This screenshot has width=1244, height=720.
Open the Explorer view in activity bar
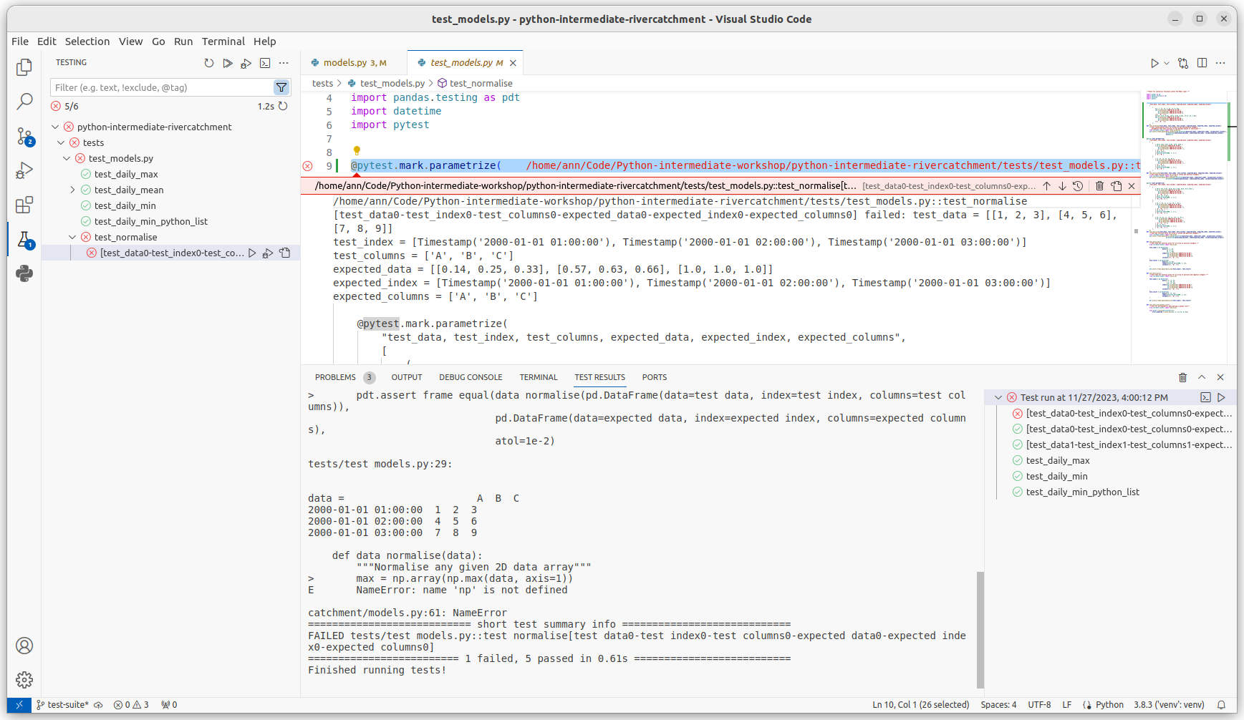[x=24, y=67]
